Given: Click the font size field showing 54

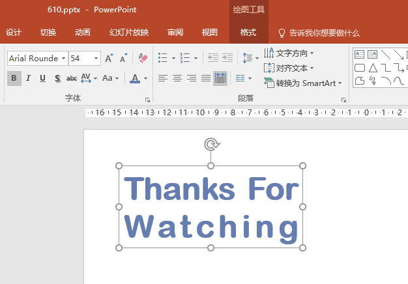Looking at the screenshot, I should 81,58.
